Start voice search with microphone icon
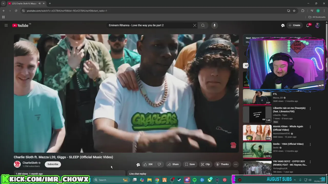This screenshot has height=184, width=328. point(214,25)
